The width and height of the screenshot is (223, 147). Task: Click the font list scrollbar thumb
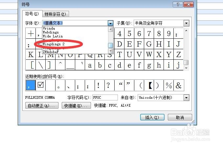tap(110, 46)
